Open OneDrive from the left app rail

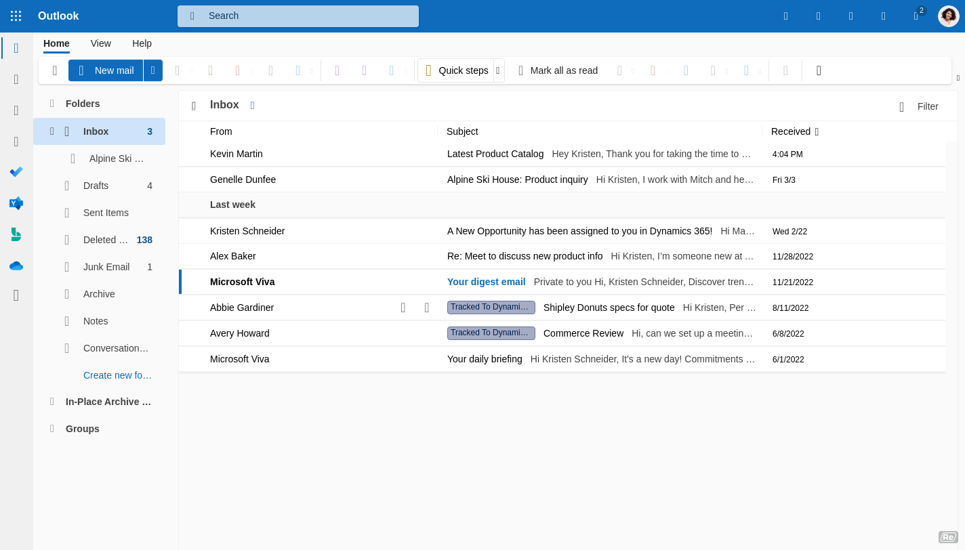[16, 266]
